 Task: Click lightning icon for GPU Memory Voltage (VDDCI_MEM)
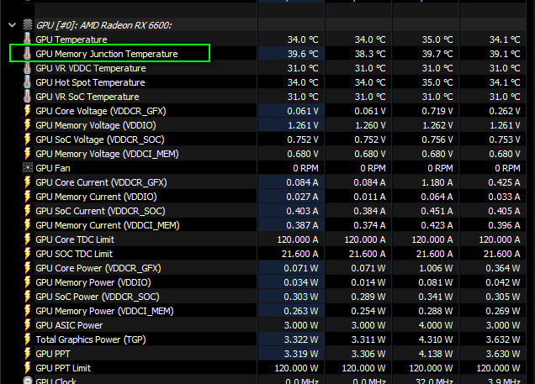click(x=27, y=154)
